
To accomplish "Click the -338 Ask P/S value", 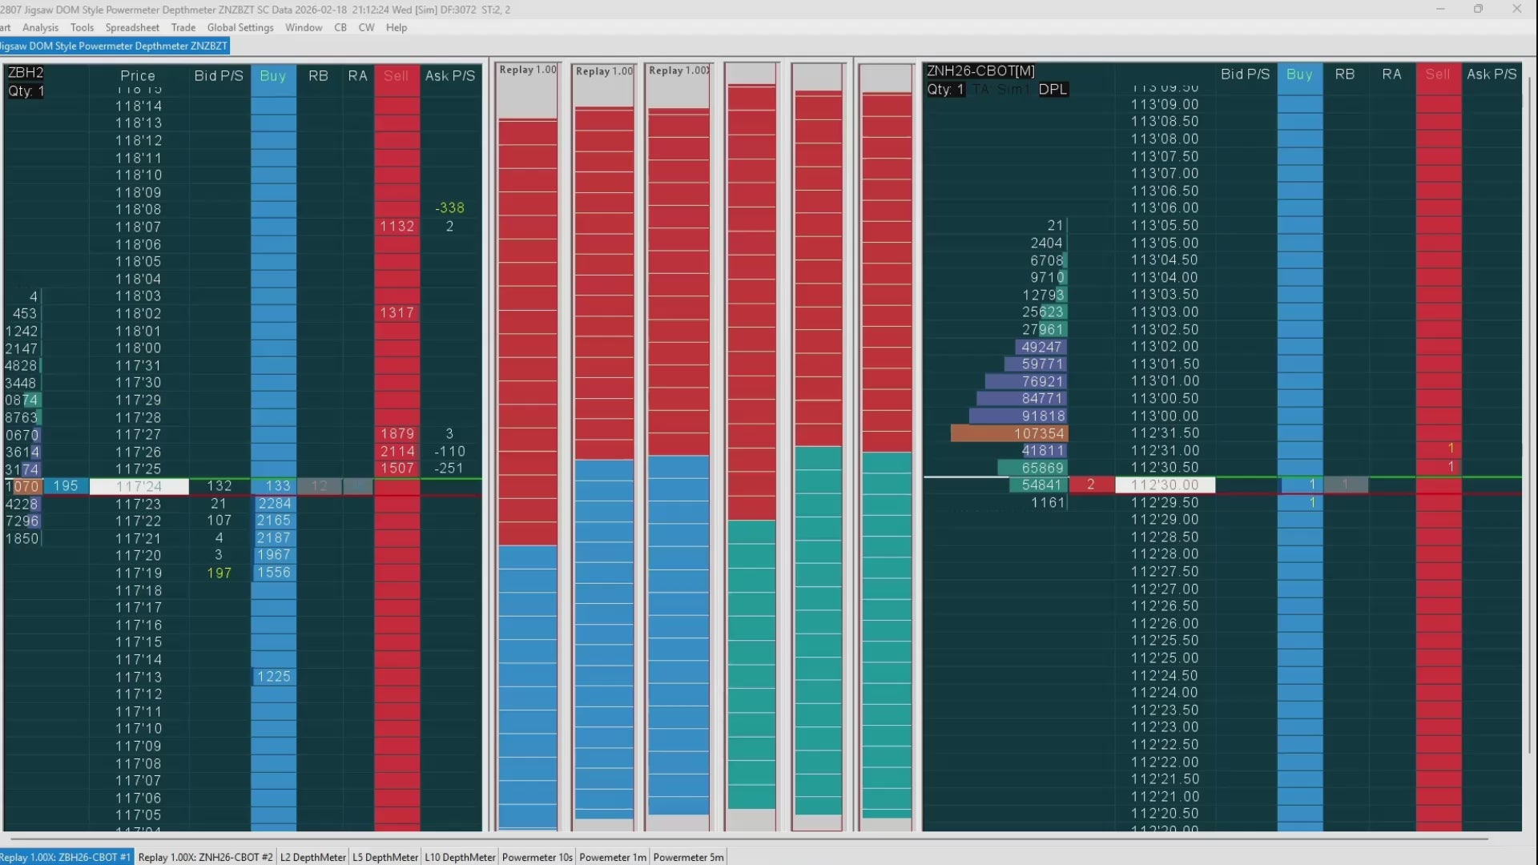I will tap(449, 208).
